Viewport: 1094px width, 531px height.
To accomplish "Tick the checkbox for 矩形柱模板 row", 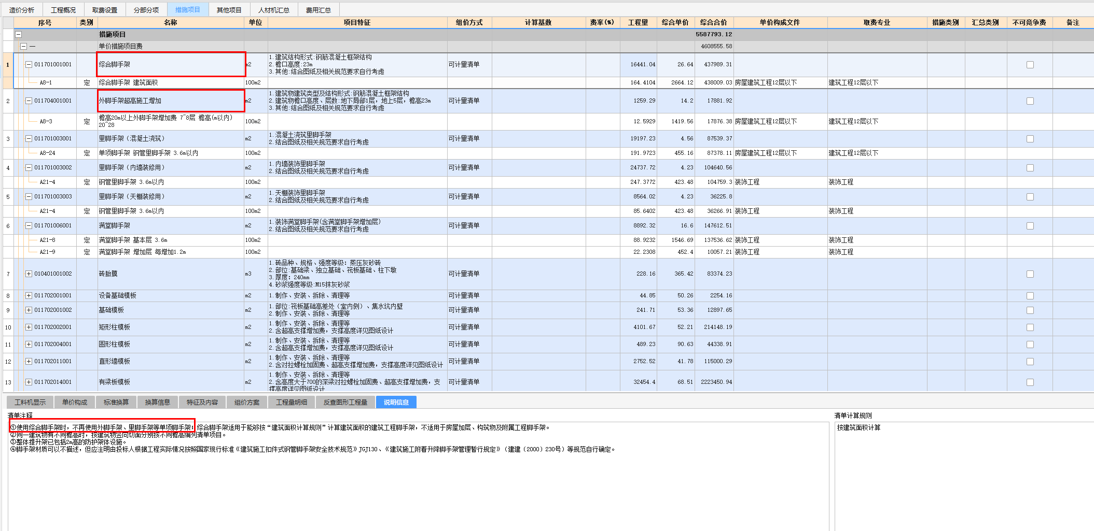I will [x=1030, y=327].
